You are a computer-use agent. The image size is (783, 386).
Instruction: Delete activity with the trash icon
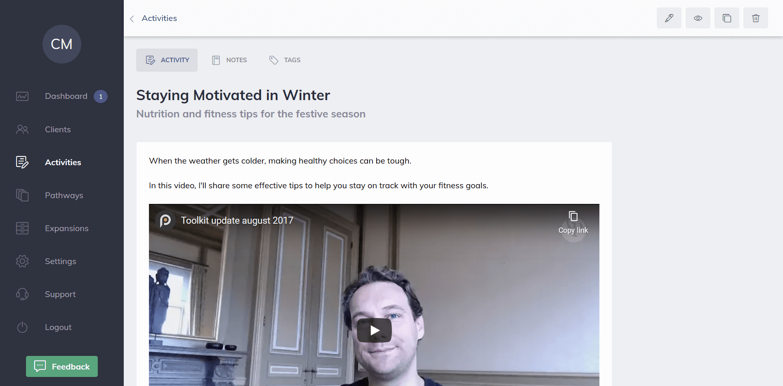755,18
